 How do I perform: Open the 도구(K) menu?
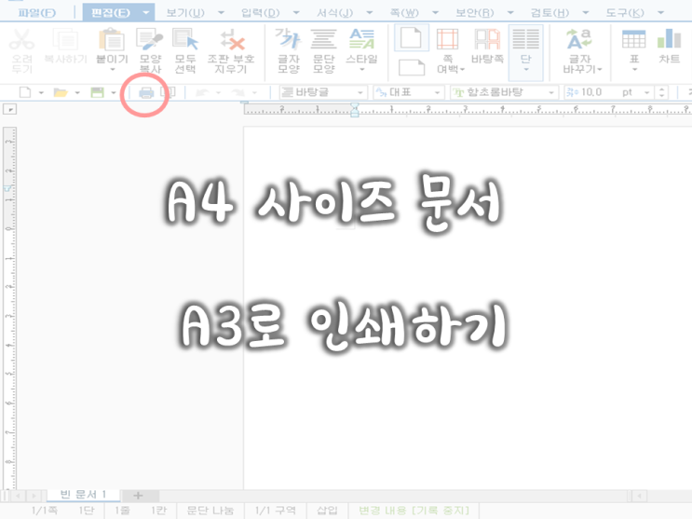click(x=625, y=12)
